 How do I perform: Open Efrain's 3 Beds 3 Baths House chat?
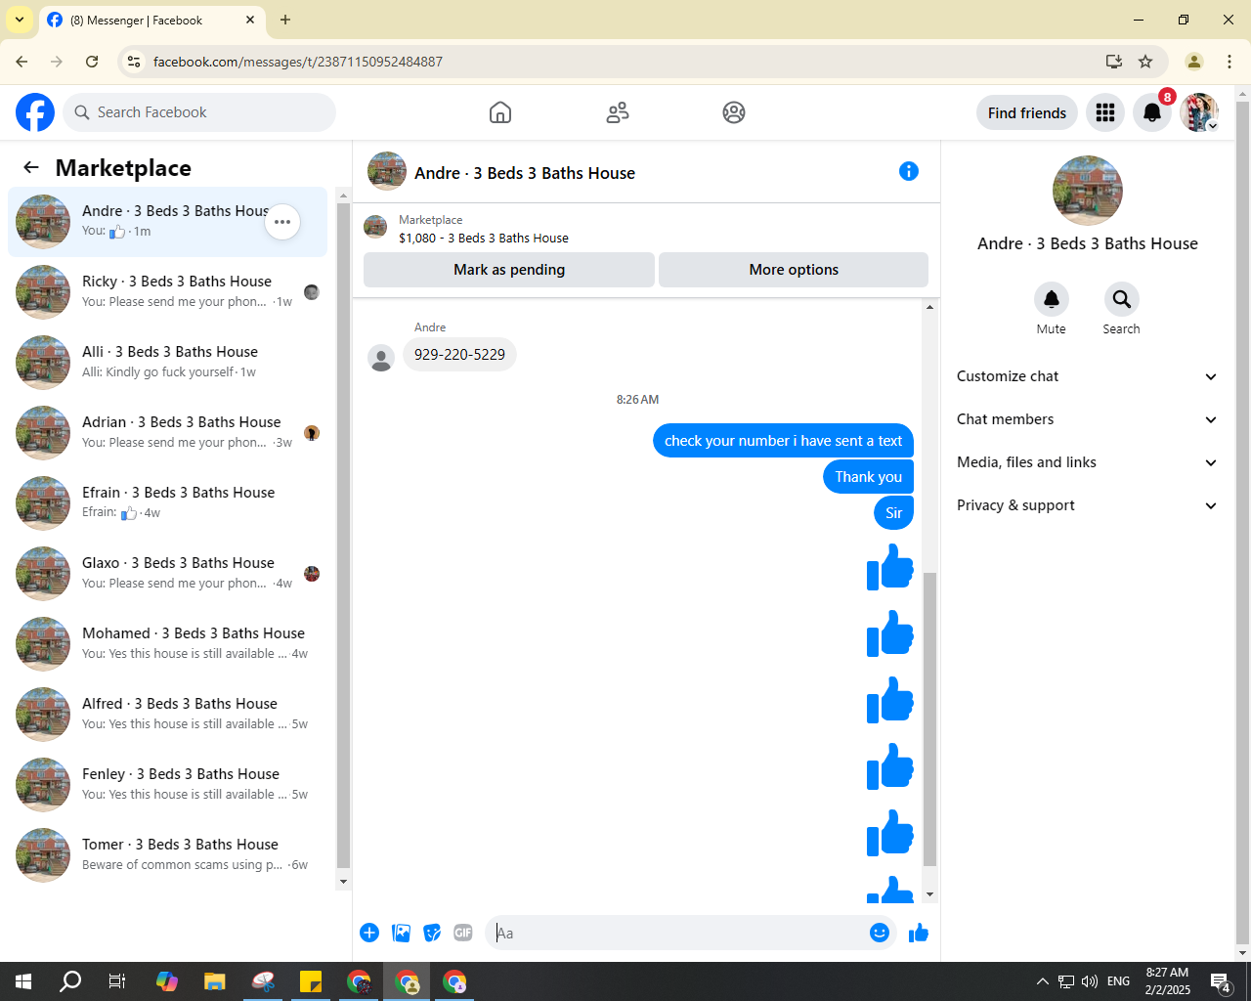(x=168, y=503)
